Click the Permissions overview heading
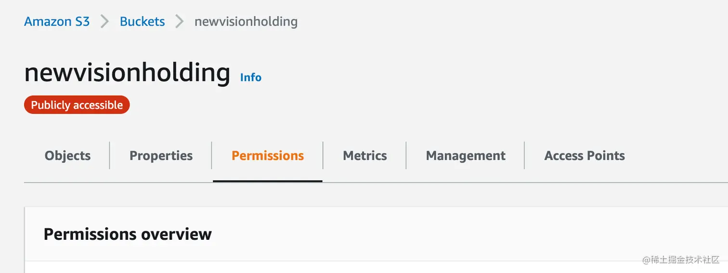 128,234
